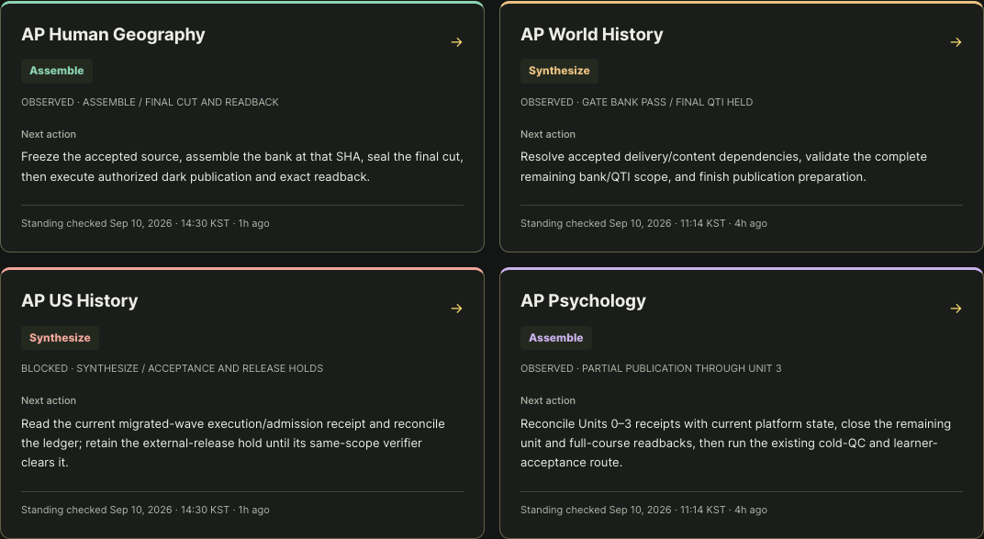Select 'OBSERVED · PARTIAL PUBLICATION THROUGH UNIT 3' status
984x539 pixels.
[651, 368]
